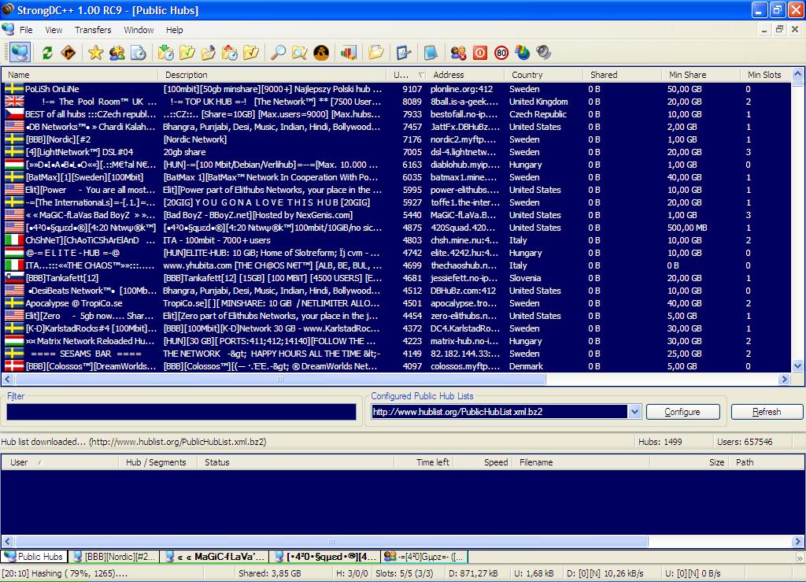Click the Refresh button

[767, 412]
